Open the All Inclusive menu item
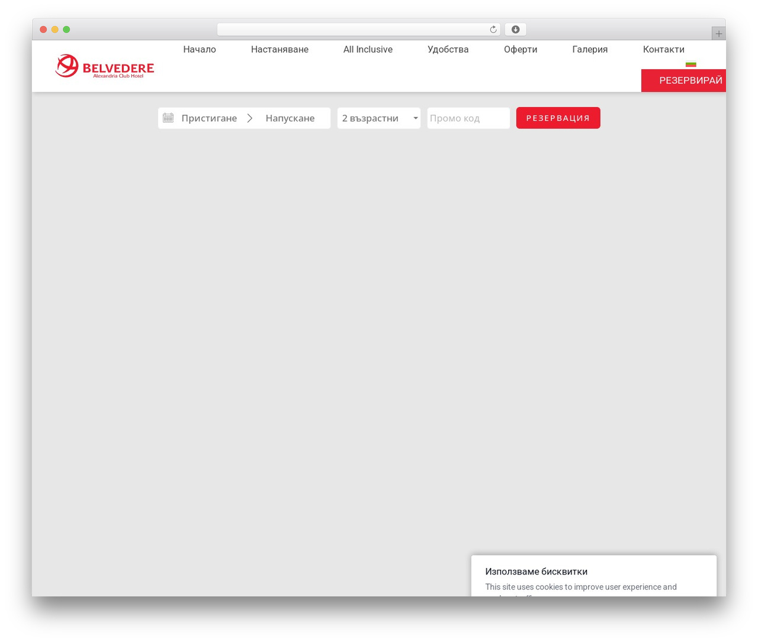Image resolution: width=758 pixels, height=642 pixels. pyautogui.click(x=368, y=50)
